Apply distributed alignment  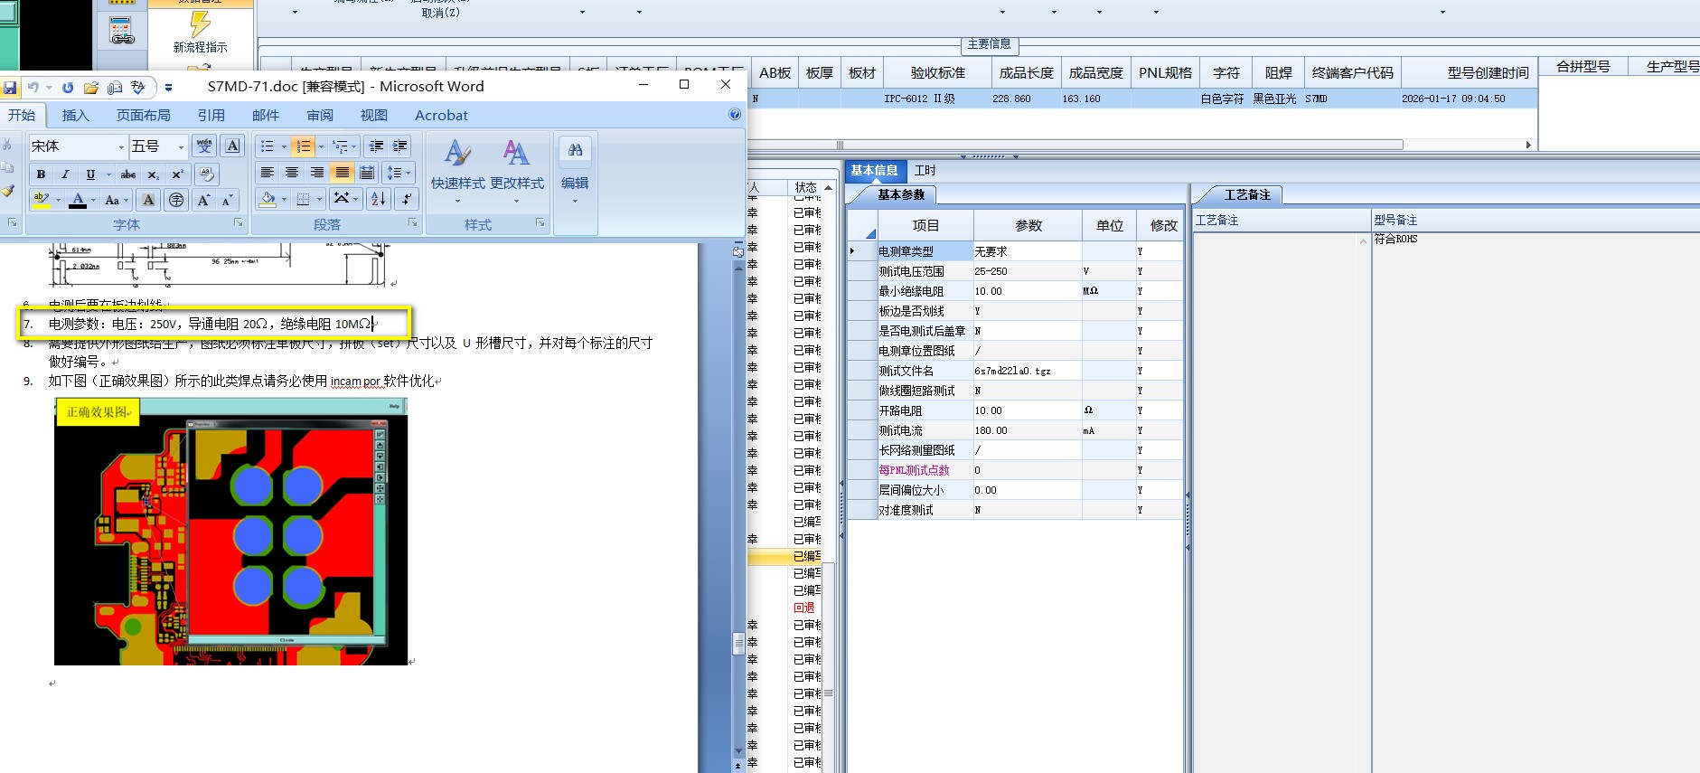[x=367, y=173]
